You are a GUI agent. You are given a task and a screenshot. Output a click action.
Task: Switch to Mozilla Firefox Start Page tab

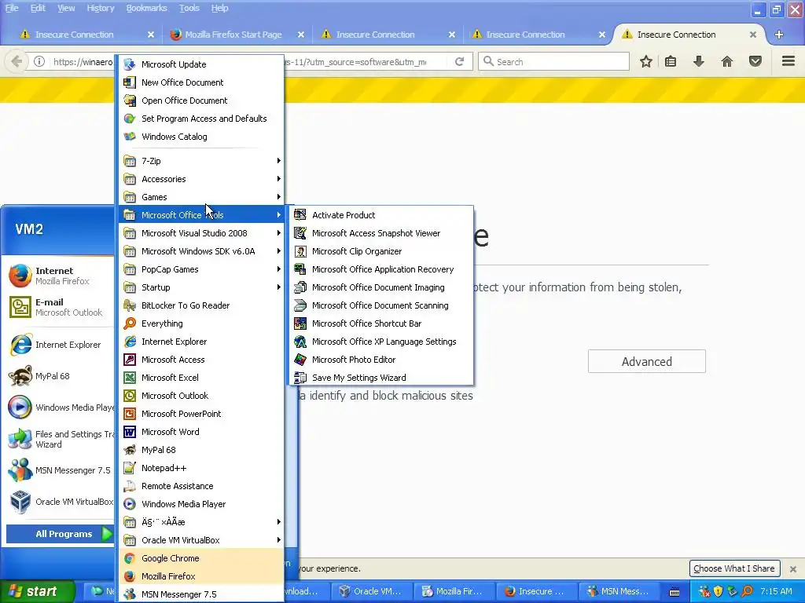click(237, 35)
